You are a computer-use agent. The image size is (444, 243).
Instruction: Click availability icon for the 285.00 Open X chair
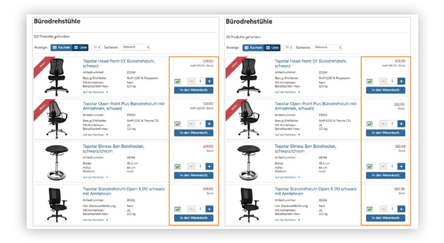(370, 209)
